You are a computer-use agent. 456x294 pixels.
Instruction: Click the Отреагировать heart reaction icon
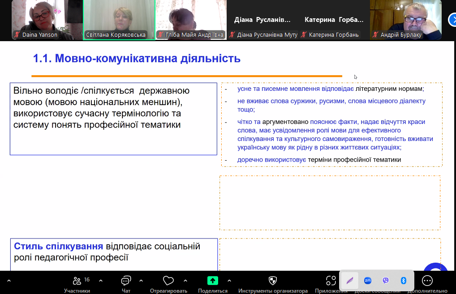[168, 281]
